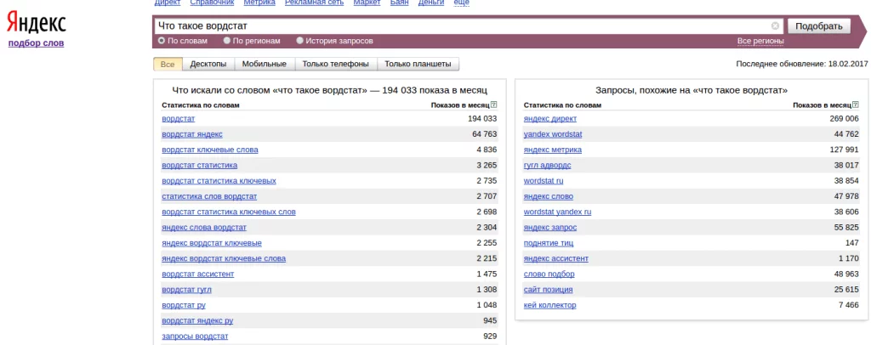Open the яндекс слово similar query

coord(549,196)
